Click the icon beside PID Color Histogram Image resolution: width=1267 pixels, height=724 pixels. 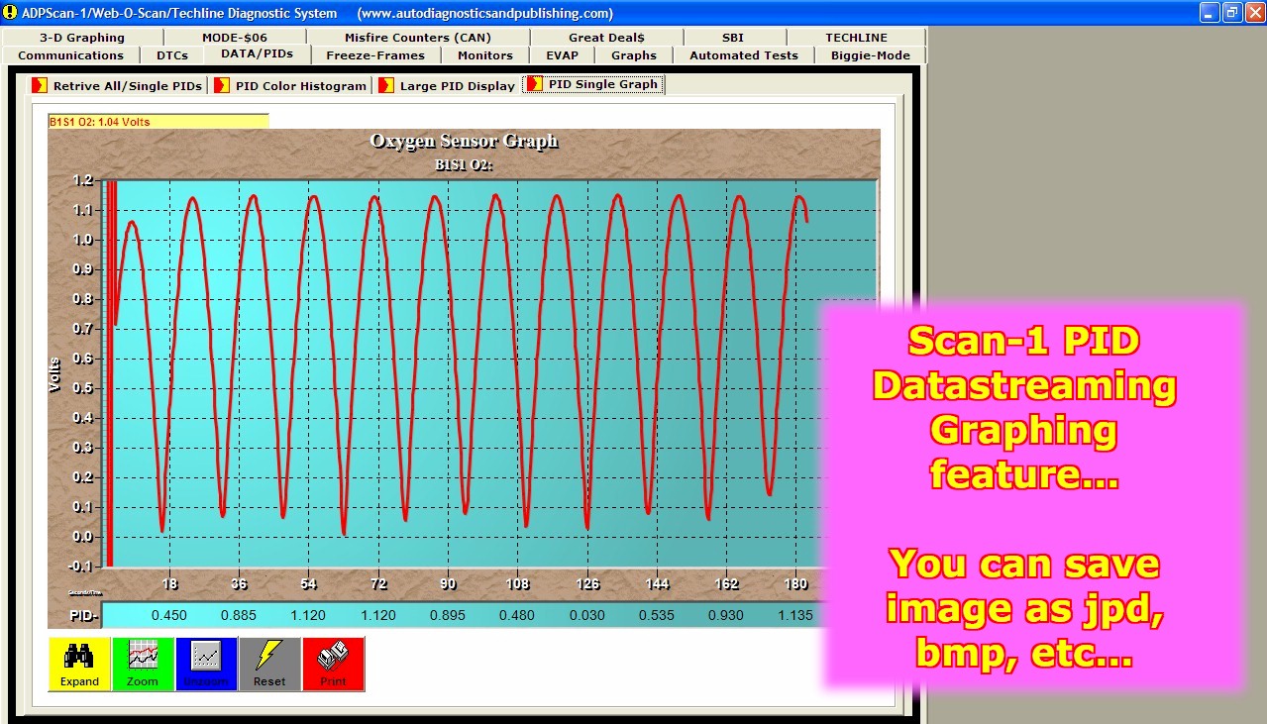point(222,85)
